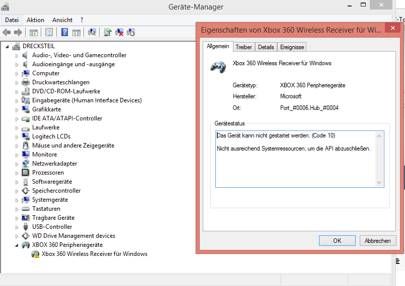Collapse the XBOX 360 Peripheriegeräte node
Screen dimensions: 405x286
tap(17, 245)
